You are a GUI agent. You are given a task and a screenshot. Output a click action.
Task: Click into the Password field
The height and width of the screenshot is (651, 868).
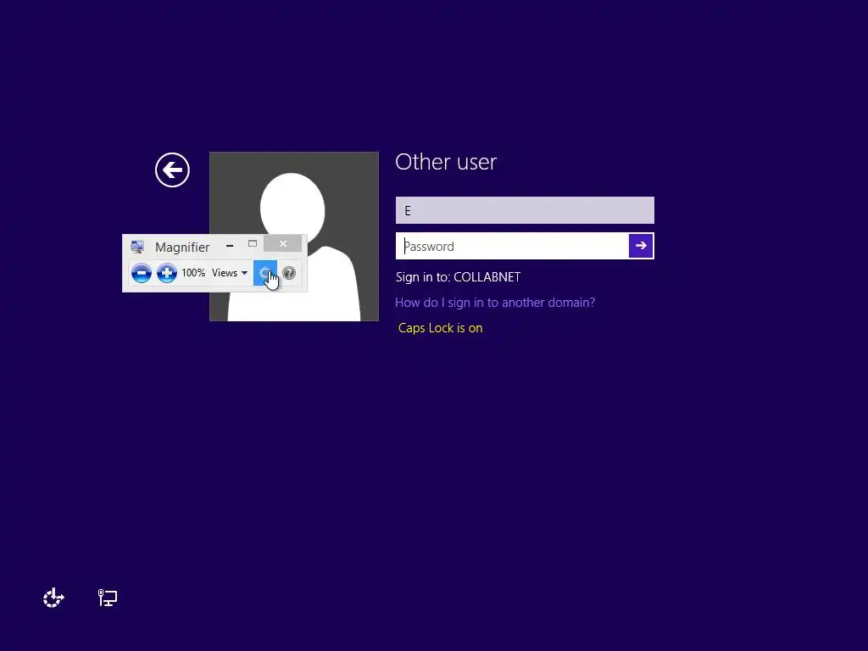(512, 246)
